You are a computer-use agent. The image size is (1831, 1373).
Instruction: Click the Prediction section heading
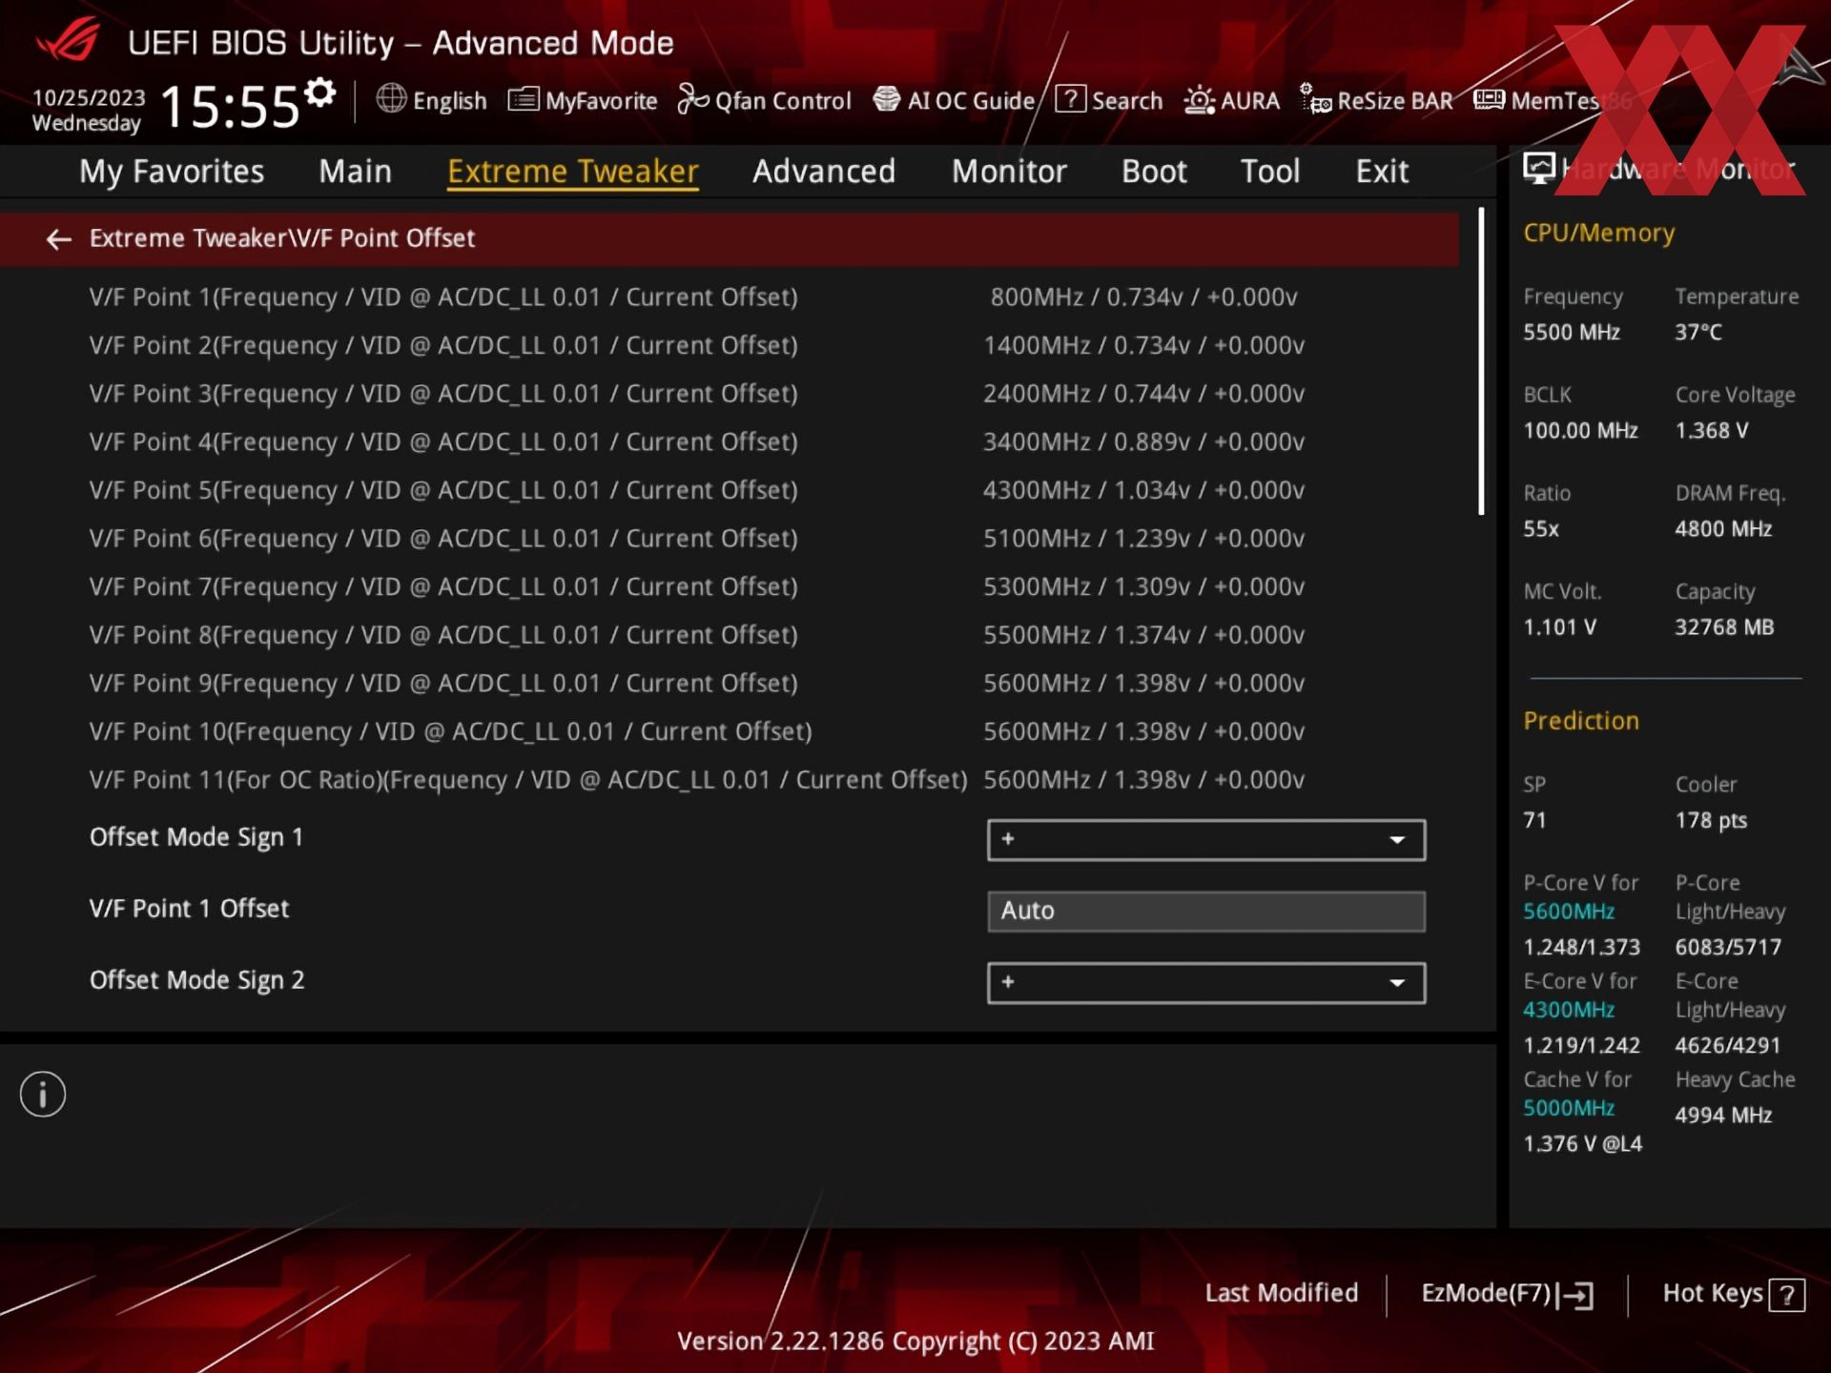click(1581, 722)
